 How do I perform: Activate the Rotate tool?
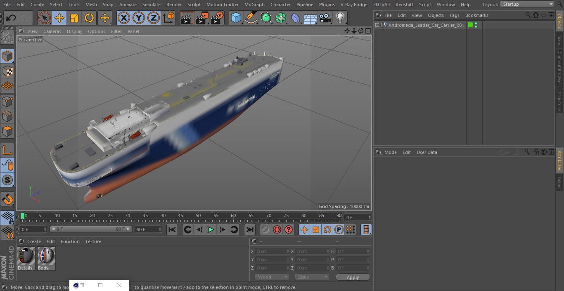tap(89, 18)
